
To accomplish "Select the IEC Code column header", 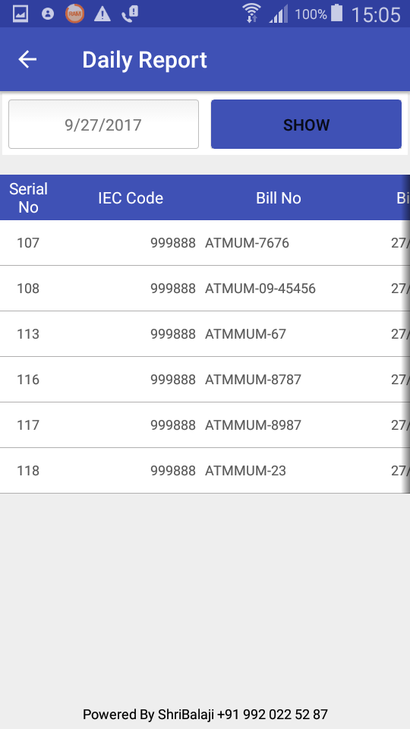I will [x=131, y=198].
